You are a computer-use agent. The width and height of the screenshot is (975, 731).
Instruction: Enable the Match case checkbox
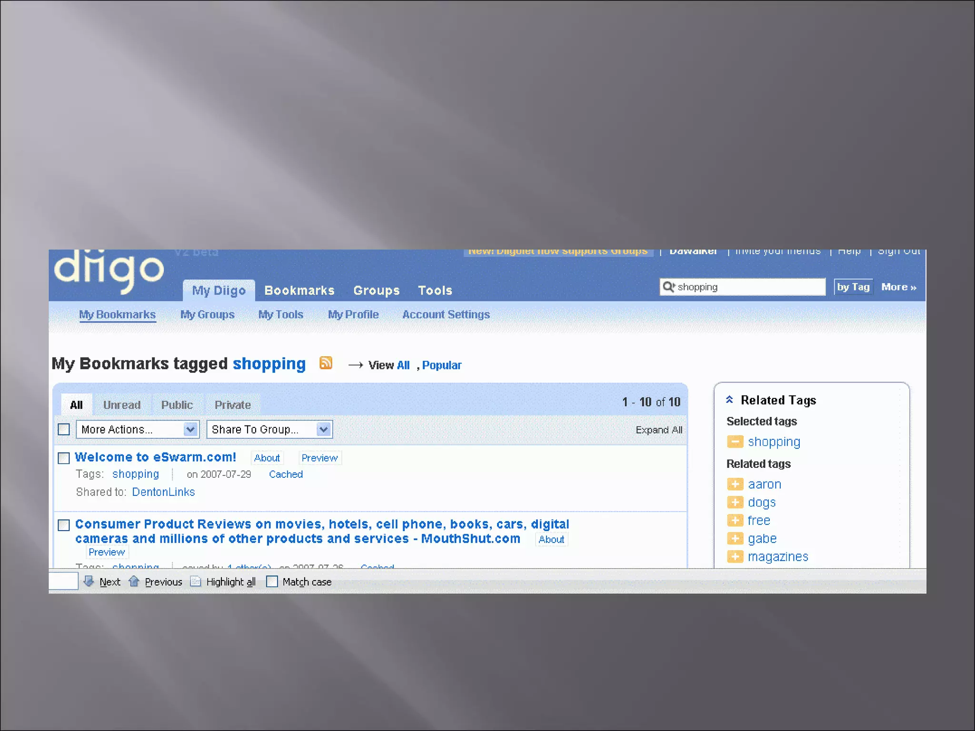click(272, 582)
